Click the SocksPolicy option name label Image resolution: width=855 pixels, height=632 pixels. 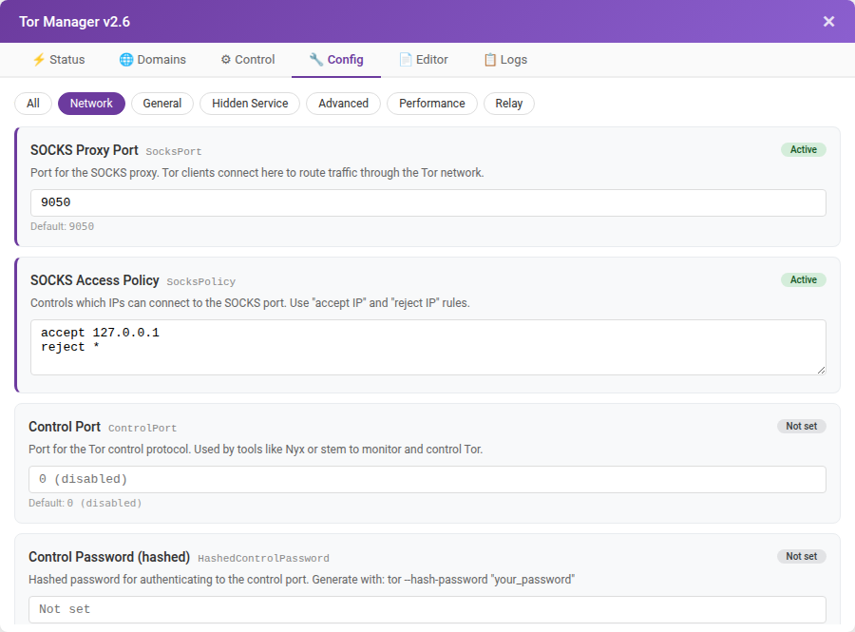point(200,282)
